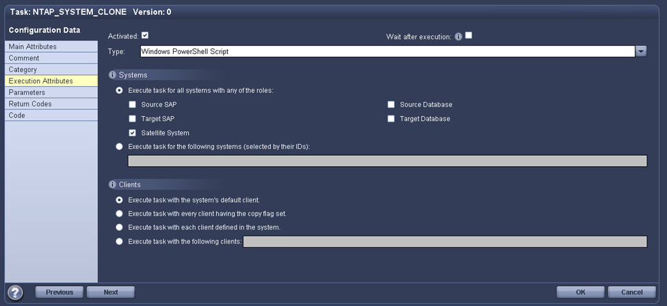Viewport: 667px width, 306px height.
Task: Go to the Parameters section
Action: click(x=27, y=92)
